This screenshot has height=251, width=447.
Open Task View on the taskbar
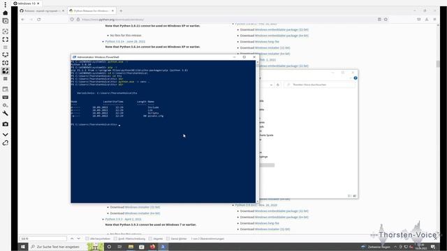pos(119,247)
